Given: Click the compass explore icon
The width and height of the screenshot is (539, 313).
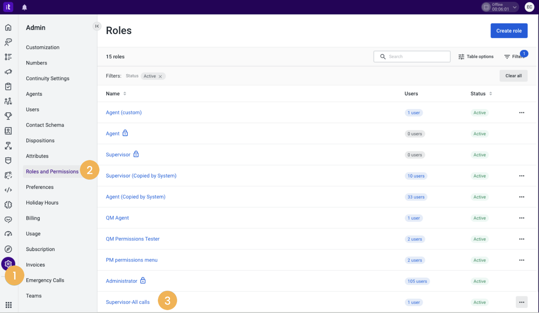Looking at the screenshot, I should [x=8, y=249].
